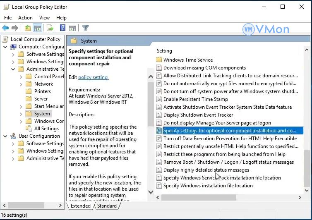312x220 pixels.
Task: Expand the Control Panel folder chevron
Action: [x=21, y=77]
